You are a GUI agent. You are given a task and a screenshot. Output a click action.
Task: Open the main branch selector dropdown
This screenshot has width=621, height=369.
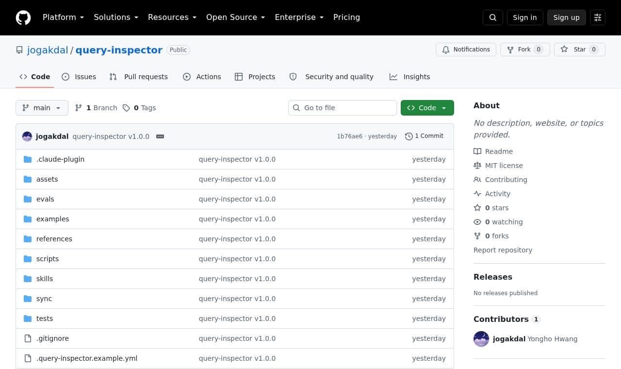pos(42,108)
